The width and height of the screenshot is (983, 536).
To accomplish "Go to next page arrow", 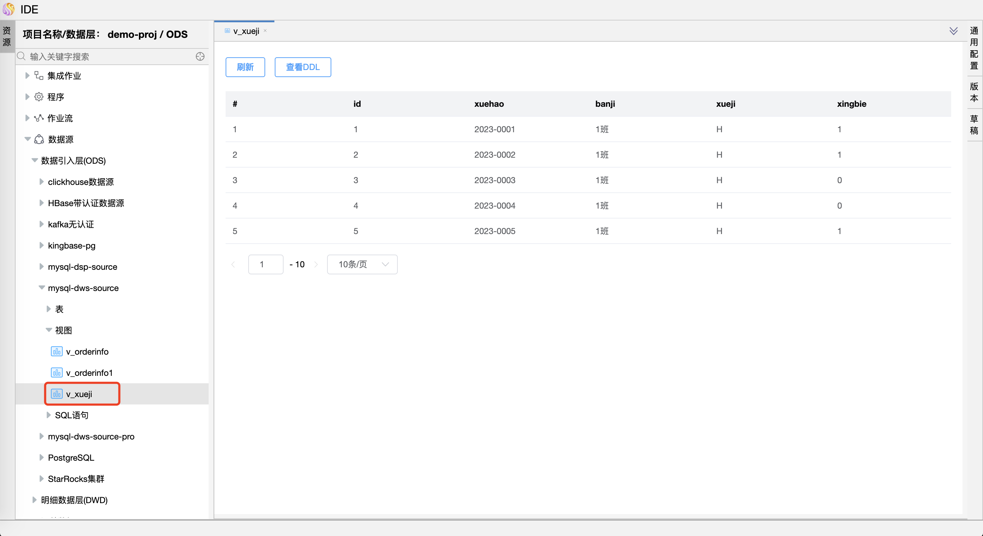I will pos(316,264).
